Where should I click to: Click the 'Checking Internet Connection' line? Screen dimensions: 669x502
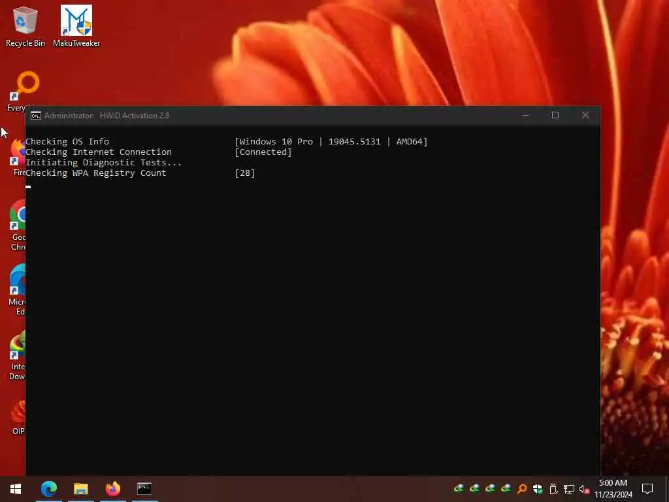[x=99, y=152]
